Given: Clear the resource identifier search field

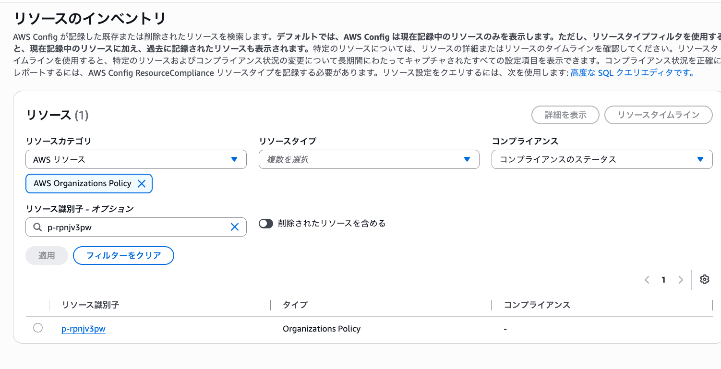Looking at the screenshot, I should (x=235, y=227).
